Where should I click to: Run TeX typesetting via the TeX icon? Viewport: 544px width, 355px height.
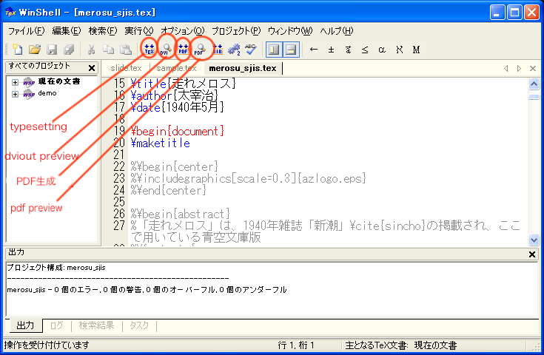pyautogui.click(x=150, y=50)
